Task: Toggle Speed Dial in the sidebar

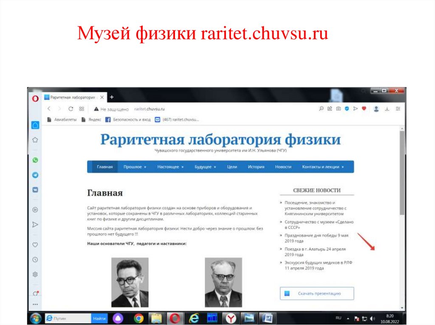Action: tap(35, 126)
